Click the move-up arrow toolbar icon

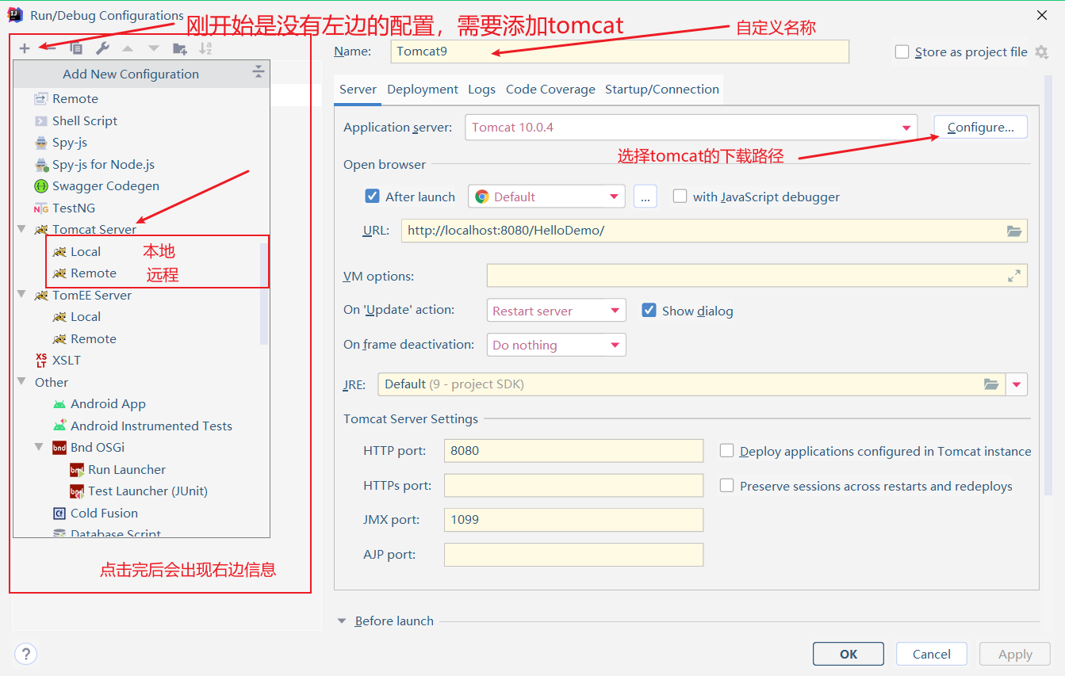coord(128,48)
